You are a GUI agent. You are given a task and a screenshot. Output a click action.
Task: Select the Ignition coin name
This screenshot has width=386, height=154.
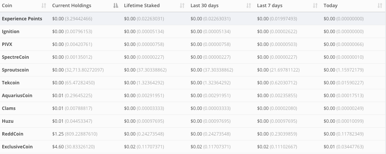click(x=11, y=31)
